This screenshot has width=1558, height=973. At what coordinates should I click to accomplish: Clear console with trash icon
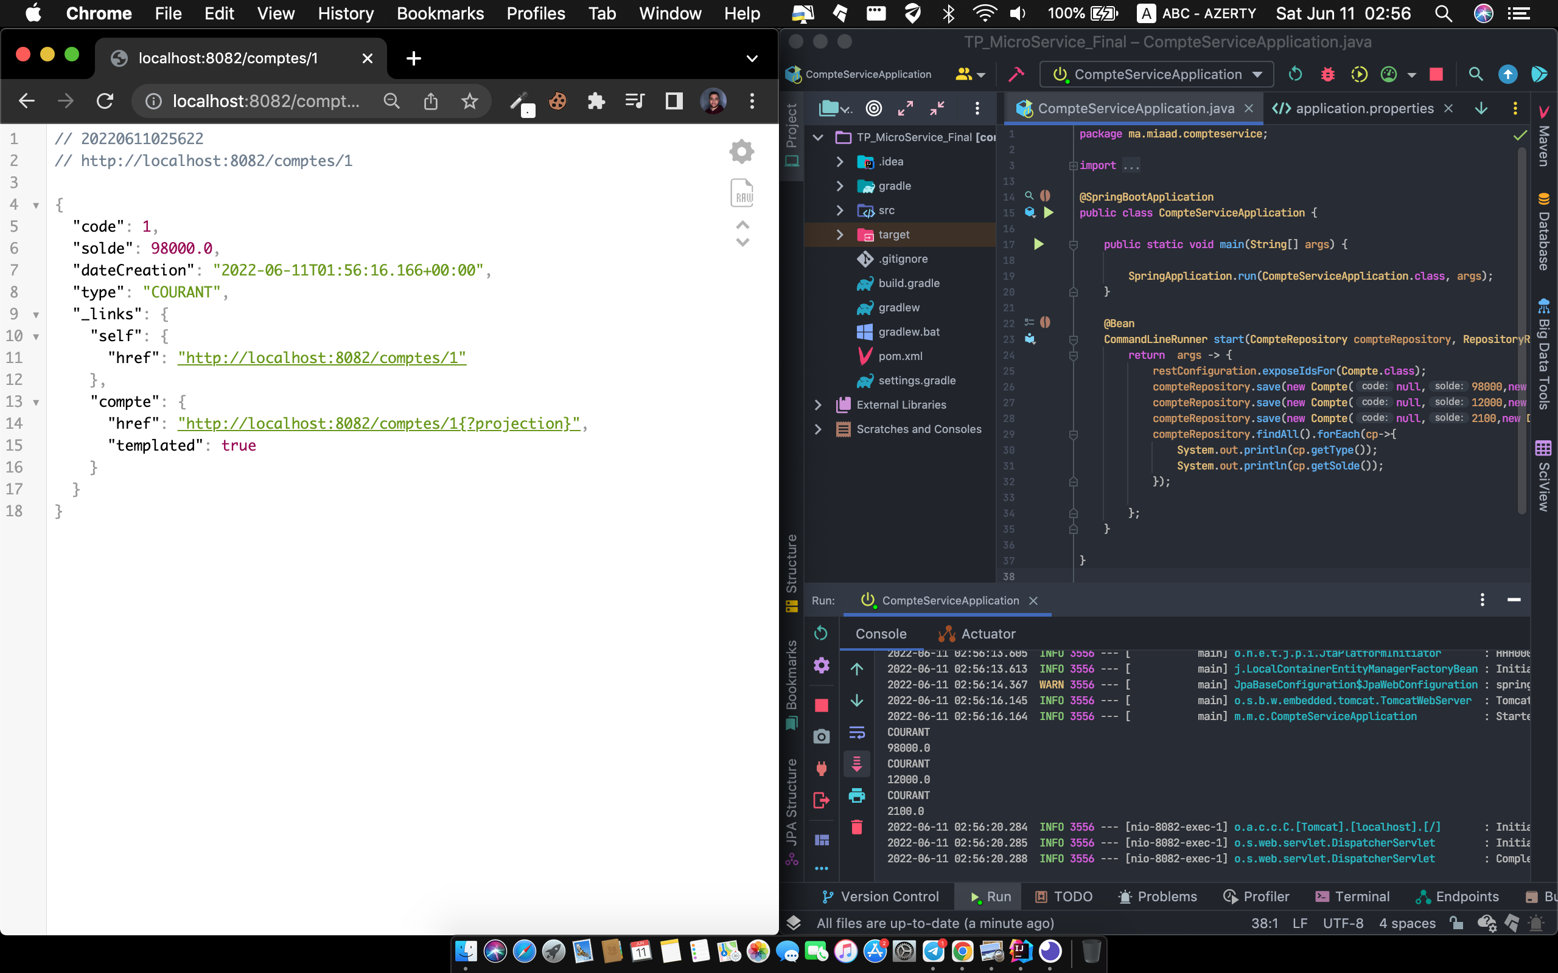tap(857, 827)
